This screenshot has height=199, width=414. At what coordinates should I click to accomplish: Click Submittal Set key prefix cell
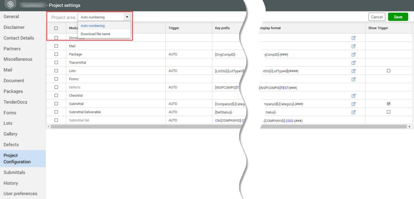(228, 120)
